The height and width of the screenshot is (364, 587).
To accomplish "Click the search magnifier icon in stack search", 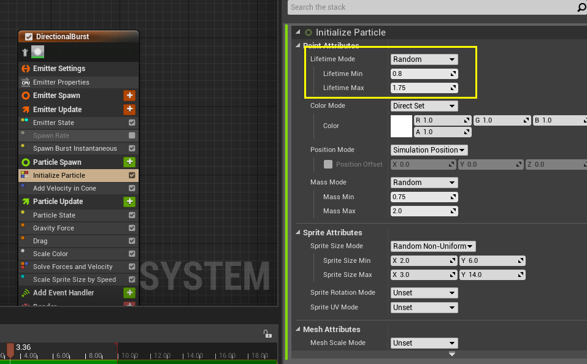I will tap(581, 7).
